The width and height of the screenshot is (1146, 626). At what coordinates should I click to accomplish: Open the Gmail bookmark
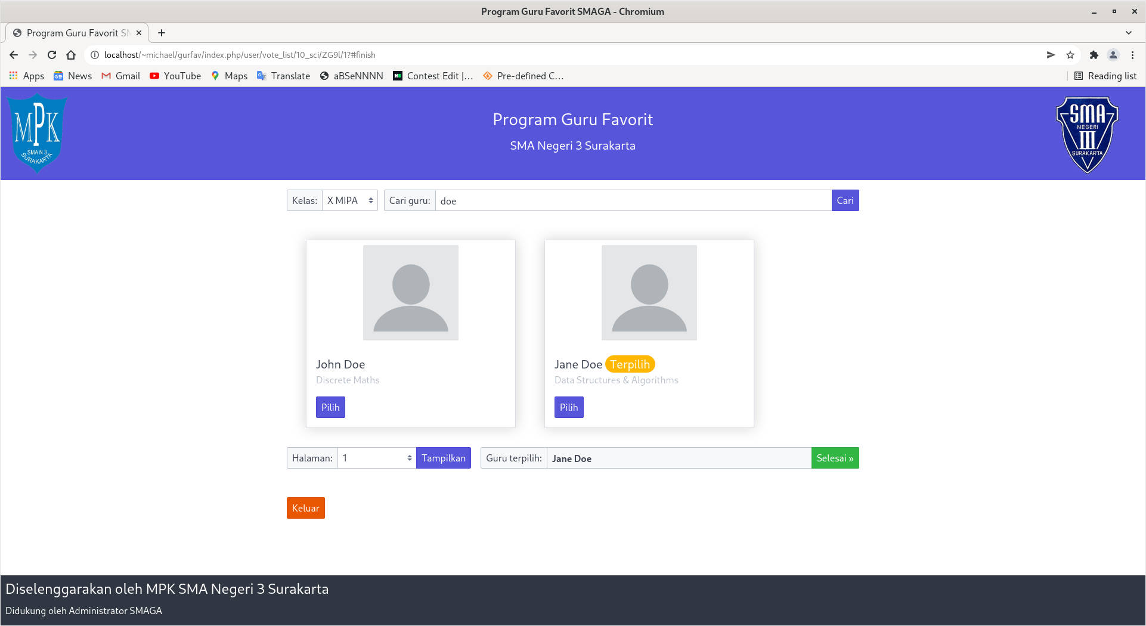tap(121, 76)
